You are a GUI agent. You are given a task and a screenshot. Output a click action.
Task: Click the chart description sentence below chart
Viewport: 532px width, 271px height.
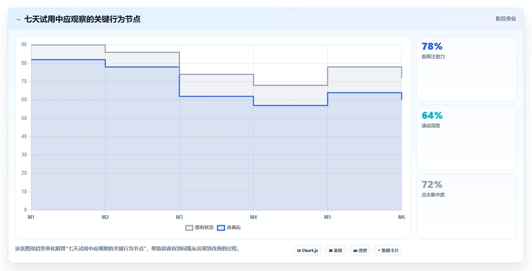[x=127, y=248]
